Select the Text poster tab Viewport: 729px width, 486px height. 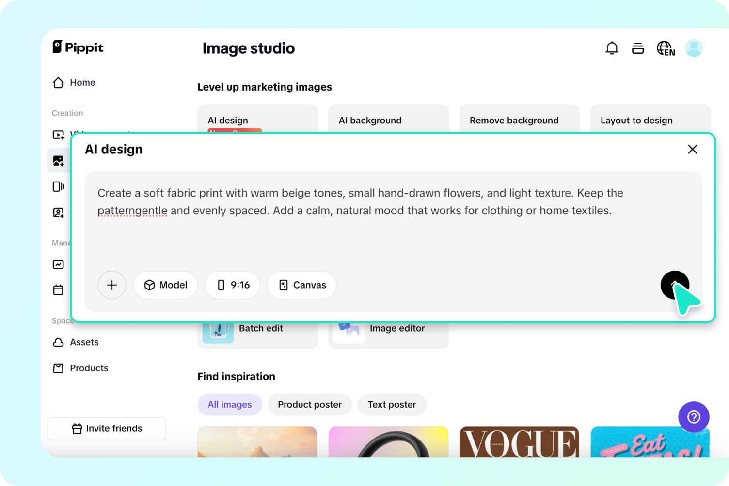[x=391, y=404]
